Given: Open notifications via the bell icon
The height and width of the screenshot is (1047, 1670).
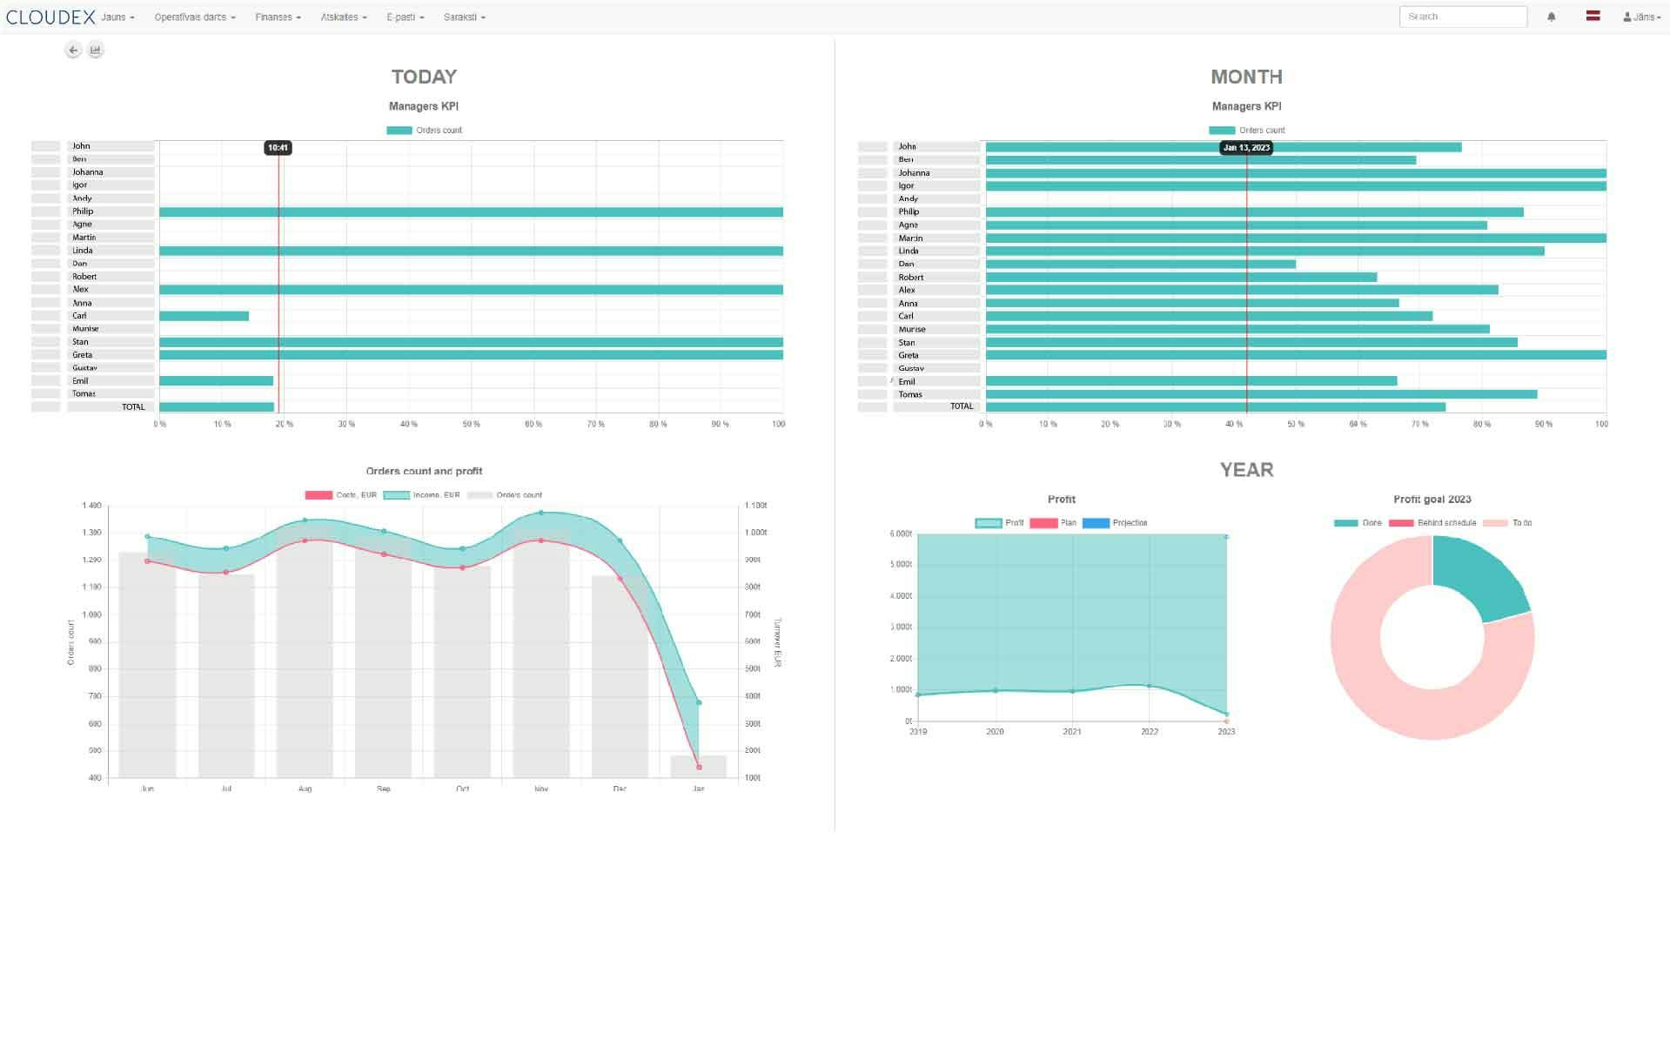Looking at the screenshot, I should pyautogui.click(x=1552, y=16).
